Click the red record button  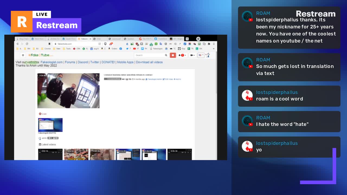(173, 55)
